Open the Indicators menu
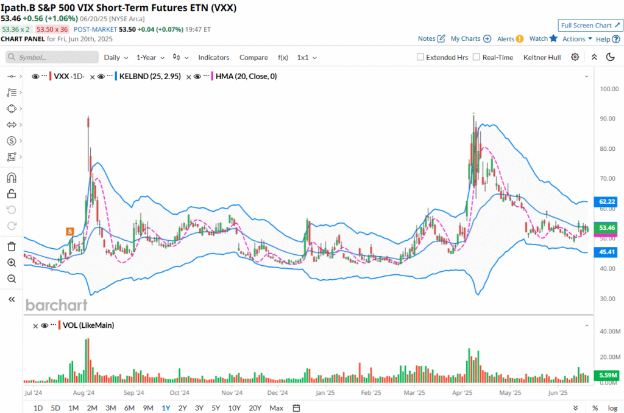This screenshot has width=624, height=413. (213, 57)
